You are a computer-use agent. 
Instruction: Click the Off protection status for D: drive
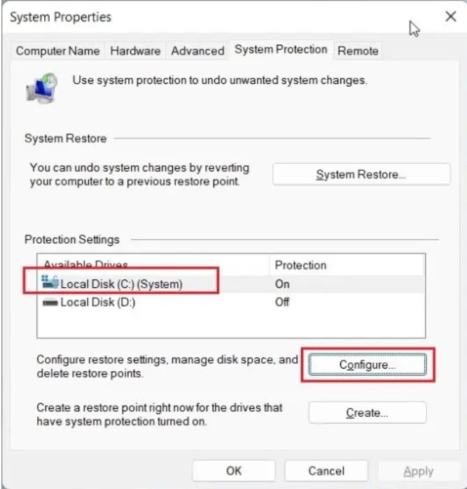pyautogui.click(x=282, y=303)
